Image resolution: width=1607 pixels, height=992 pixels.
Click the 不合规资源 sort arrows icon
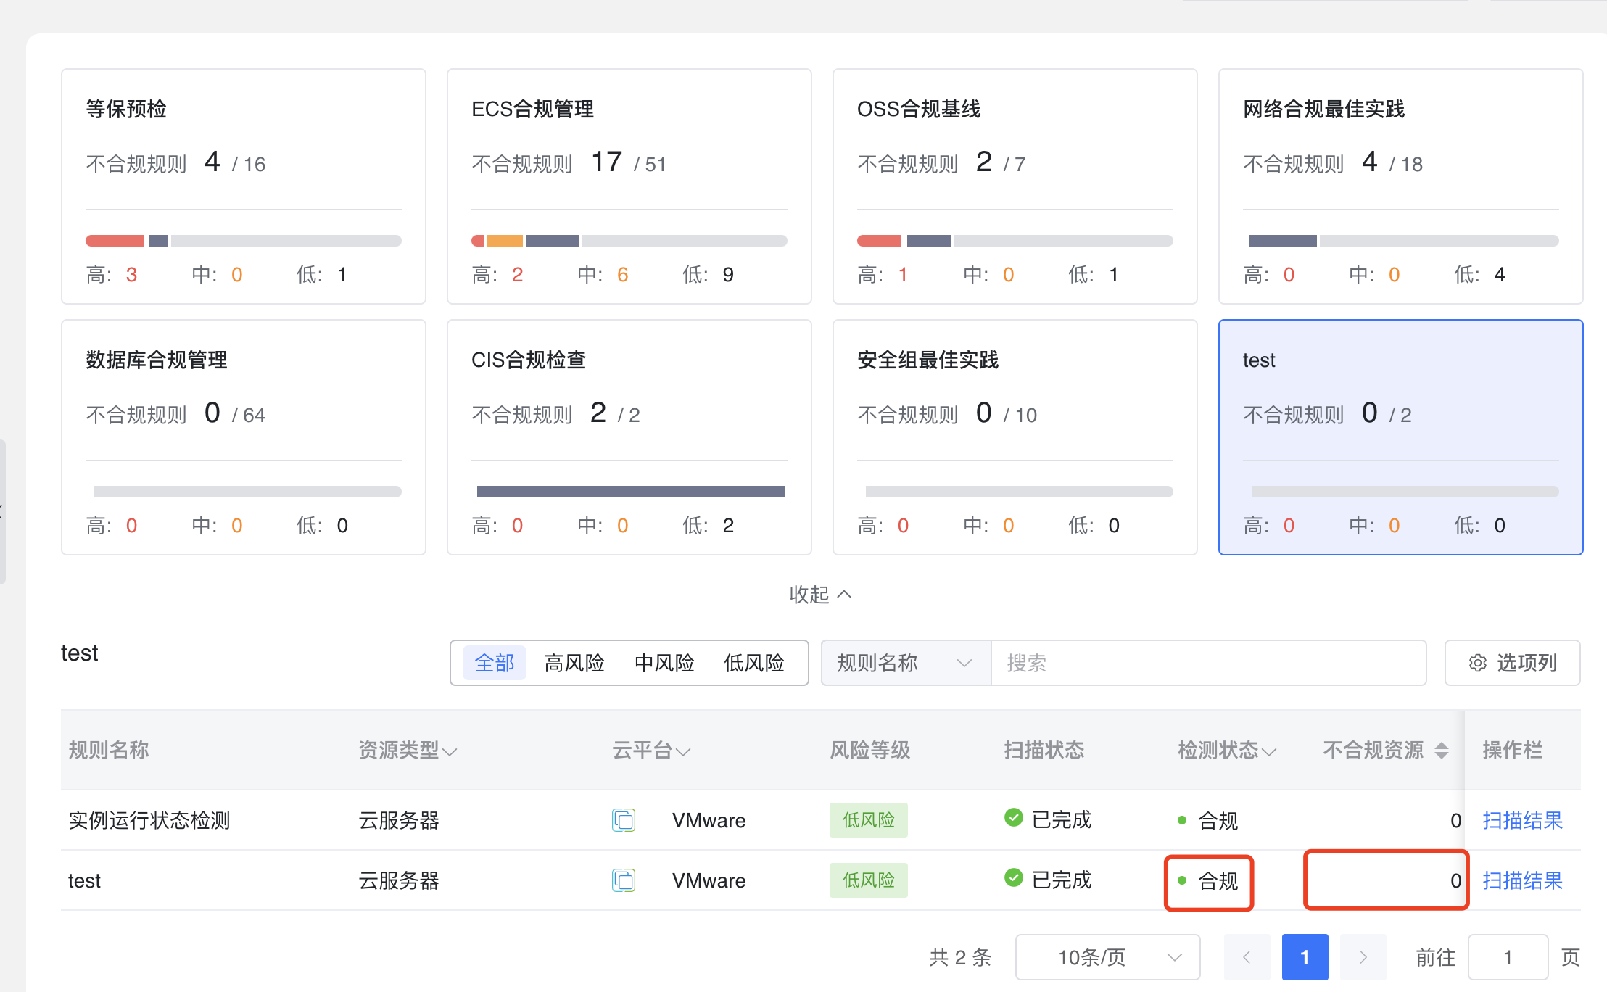point(1442,751)
